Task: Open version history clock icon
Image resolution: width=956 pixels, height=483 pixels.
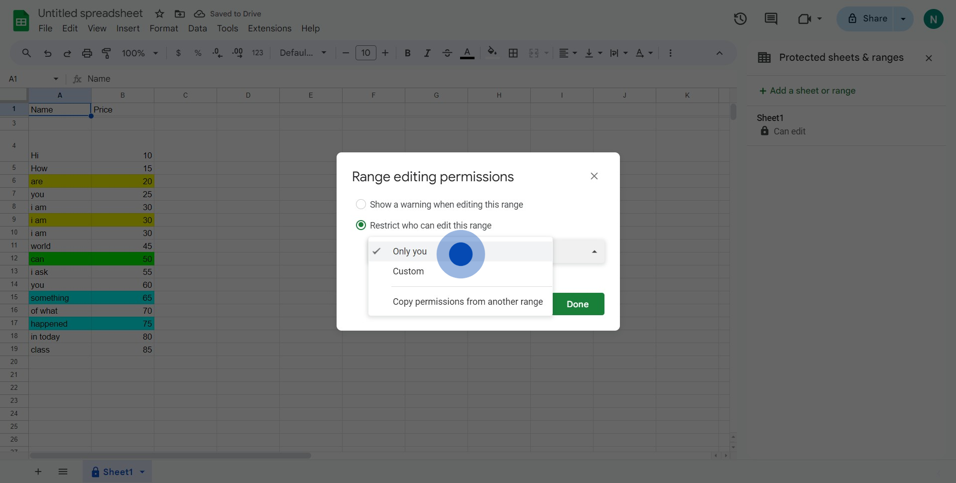Action: coord(740,19)
